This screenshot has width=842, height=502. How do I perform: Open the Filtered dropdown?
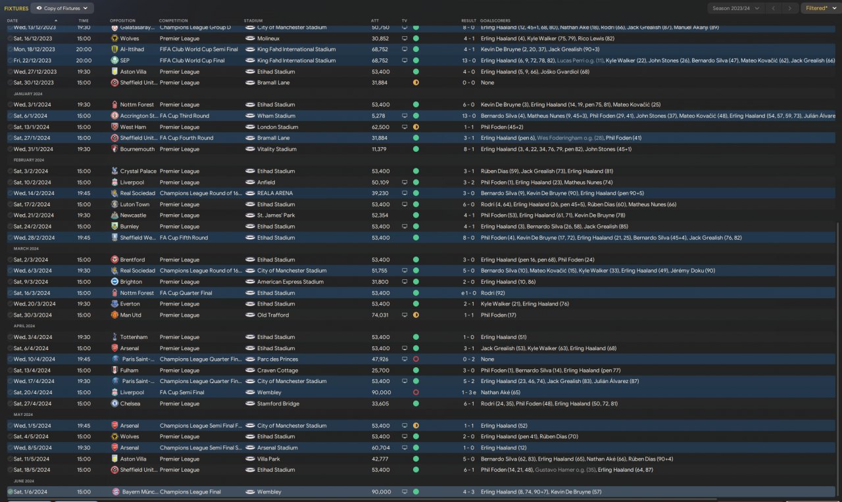(x=821, y=8)
